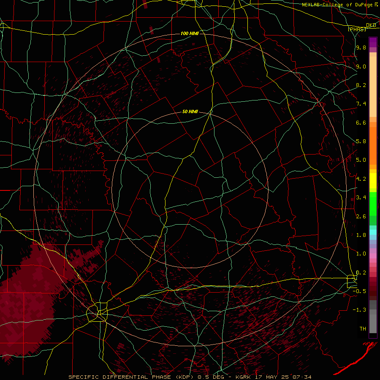Click the 50 NMI range ring label
Screen dimensions: 380x380
190,111
